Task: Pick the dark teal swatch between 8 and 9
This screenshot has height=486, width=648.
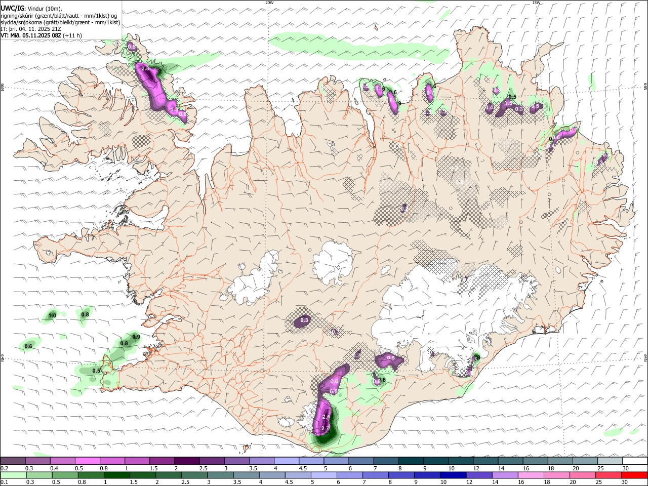Action: [x=411, y=461]
